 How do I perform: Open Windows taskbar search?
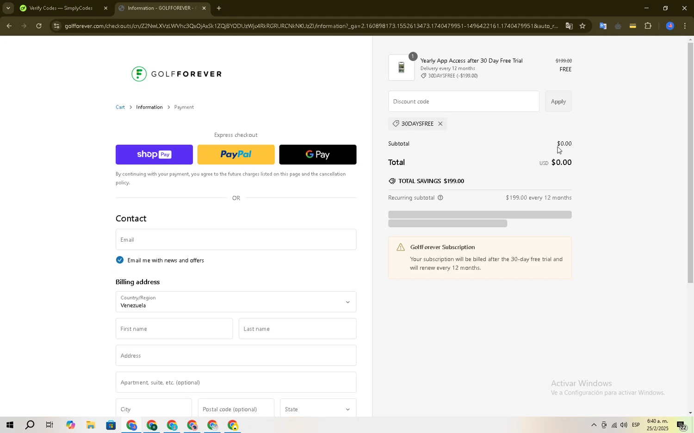(x=30, y=425)
